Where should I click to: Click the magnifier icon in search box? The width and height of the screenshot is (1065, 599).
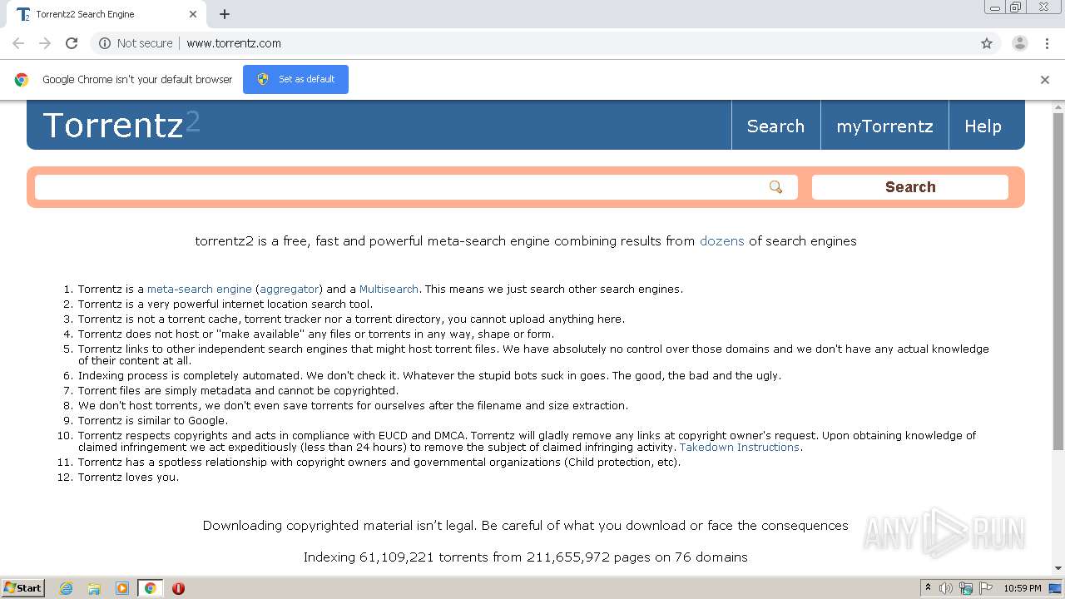(775, 187)
